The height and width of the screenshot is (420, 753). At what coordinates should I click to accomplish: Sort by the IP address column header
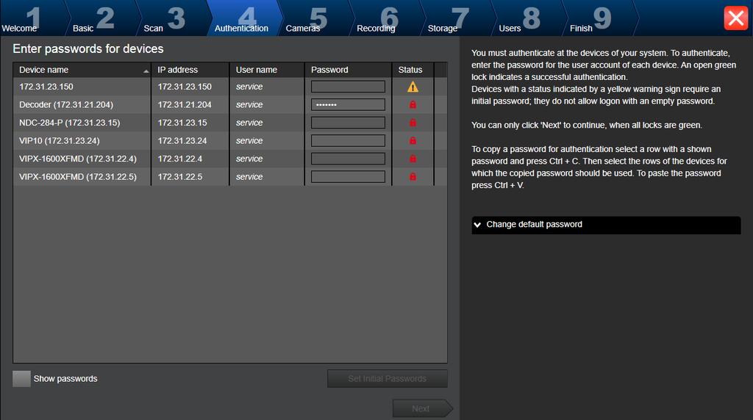(190, 70)
